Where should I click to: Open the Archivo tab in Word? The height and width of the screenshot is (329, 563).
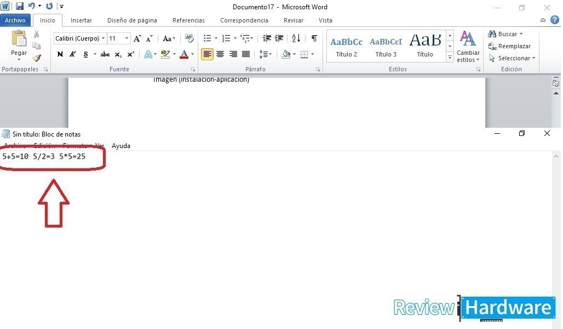pos(15,20)
